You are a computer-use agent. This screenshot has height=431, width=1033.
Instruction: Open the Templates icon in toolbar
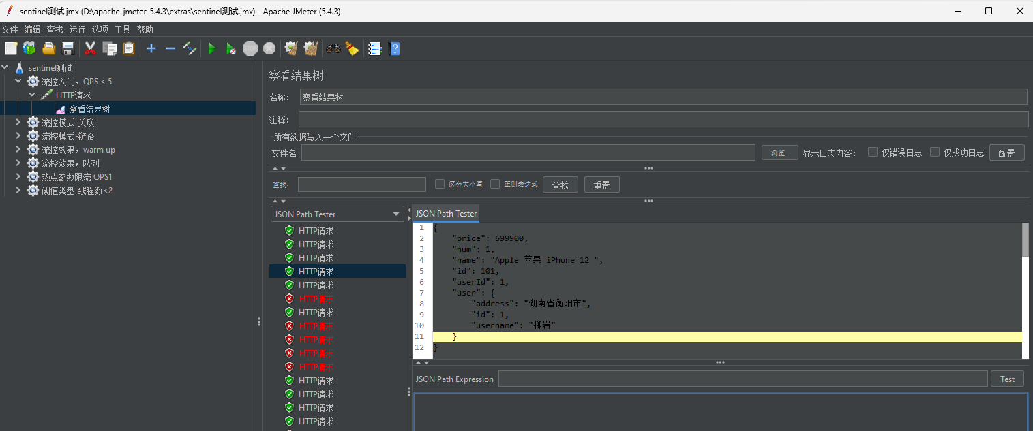tap(29, 48)
